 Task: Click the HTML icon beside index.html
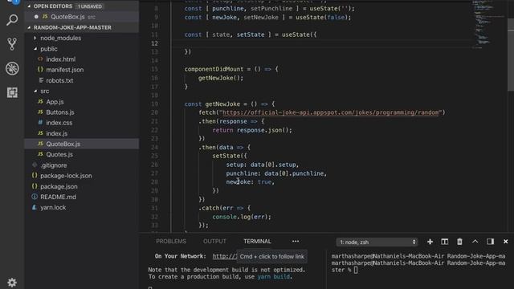point(40,59)
